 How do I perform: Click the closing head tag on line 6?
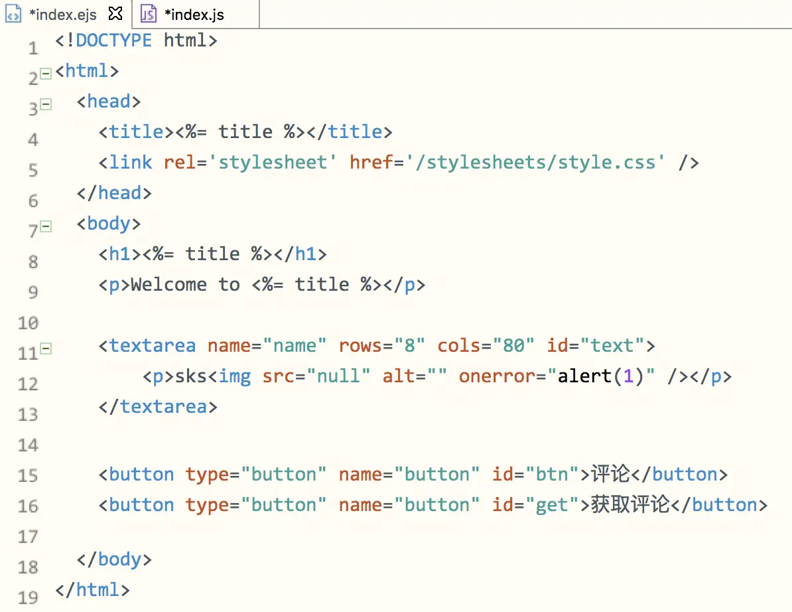pyautogui.click(x=114, y=193)
